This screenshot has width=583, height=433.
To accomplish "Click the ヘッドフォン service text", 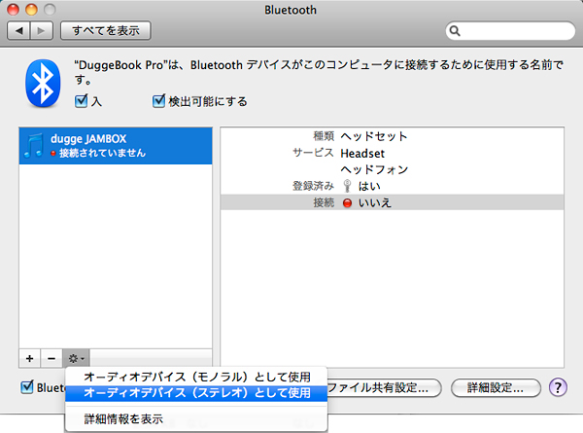I will [x=374, y=169].
